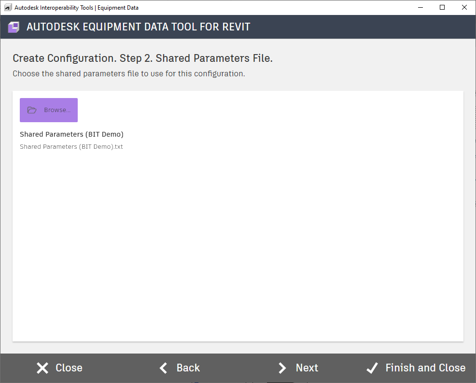Click the 'Create Configuration. Step 2' heading
476x383 pixels.
[143, 58]
